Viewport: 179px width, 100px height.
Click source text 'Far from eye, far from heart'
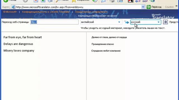[23, 37]
